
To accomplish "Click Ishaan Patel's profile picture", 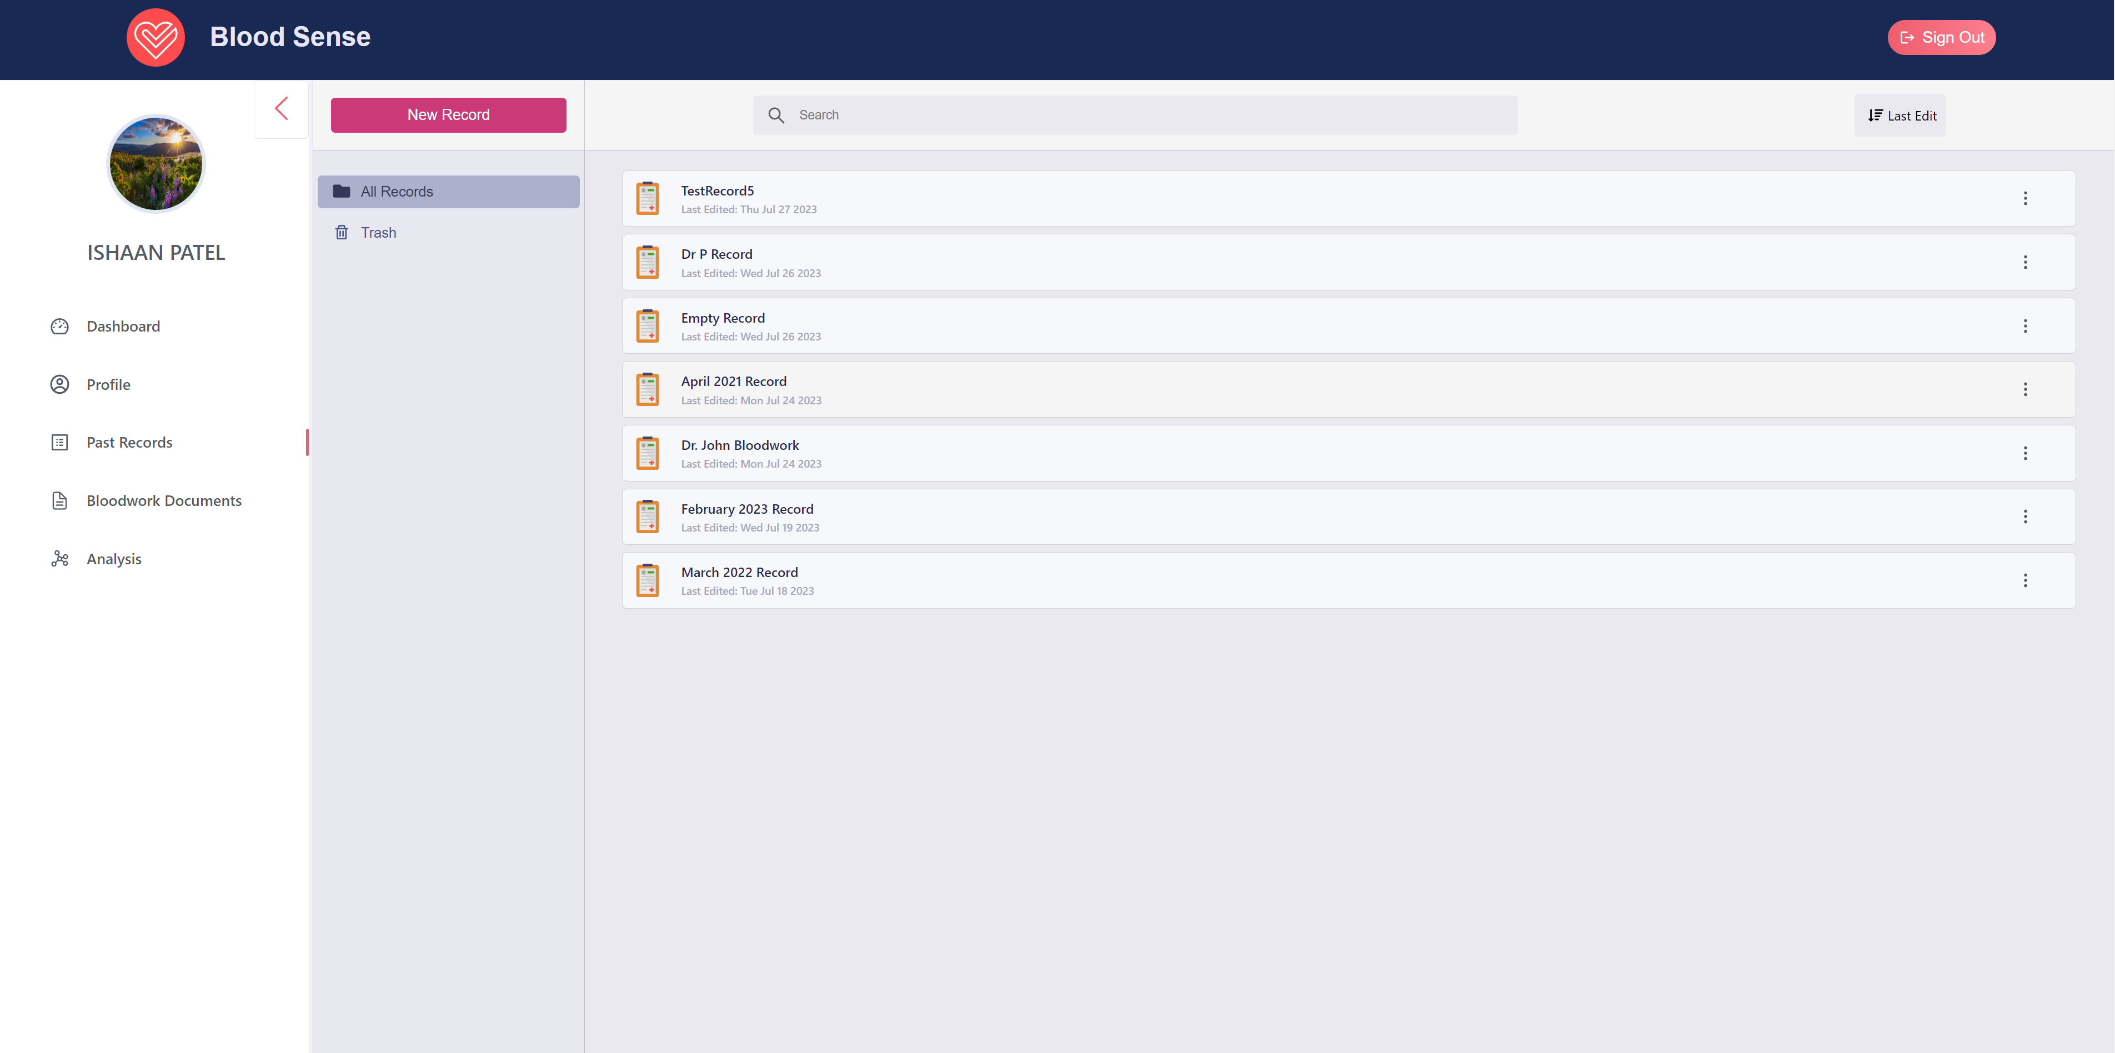I will (x=156, y=163).
